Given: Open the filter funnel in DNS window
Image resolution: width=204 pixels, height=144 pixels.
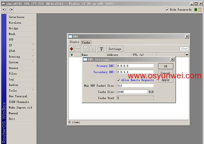Looking at the screenshot, I should pos(101,49).
